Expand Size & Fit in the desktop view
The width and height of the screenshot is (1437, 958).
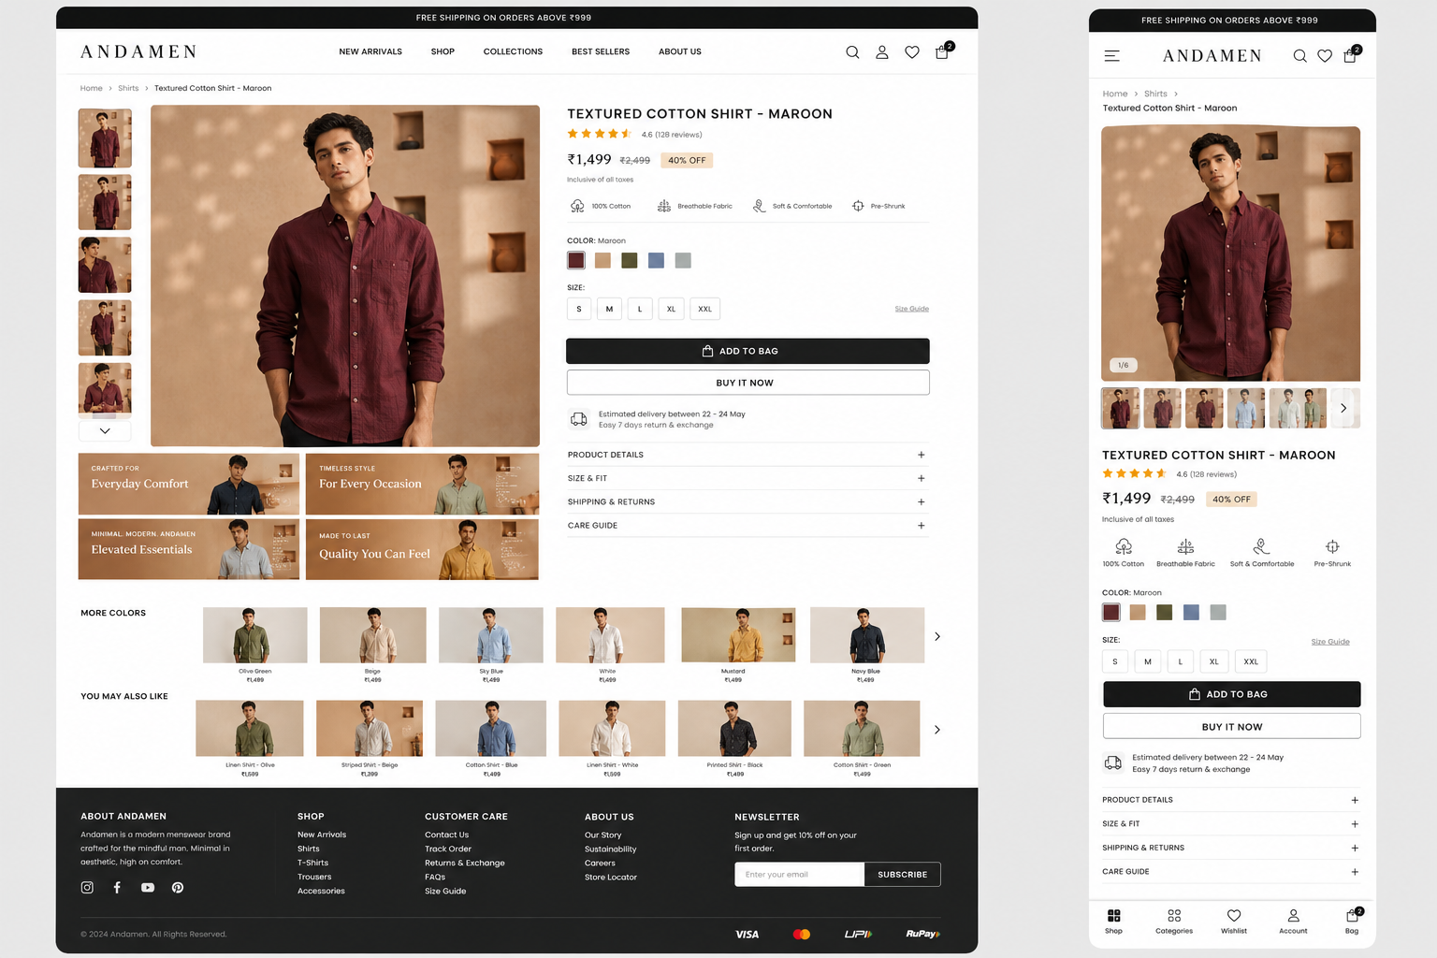[x=748, y=478]
